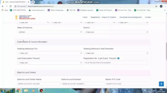The height and width of the screenshot is (93, 167).
Task: Close the DHE Online Registration tab
Action: point(28,2)
